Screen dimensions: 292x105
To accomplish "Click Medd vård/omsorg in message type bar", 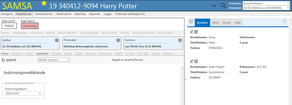I will [143, 33].
